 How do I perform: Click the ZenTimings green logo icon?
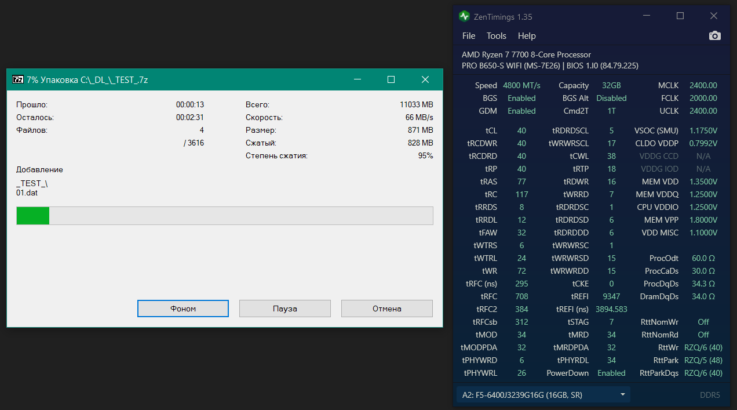pos(464,16)
